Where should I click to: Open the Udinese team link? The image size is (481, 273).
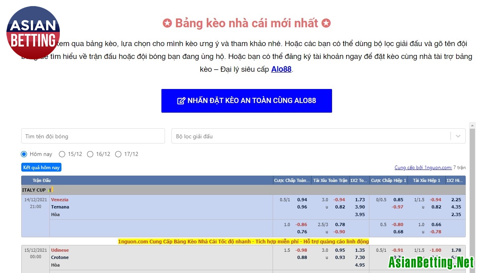pyautogui.click(x=60, y=250)
